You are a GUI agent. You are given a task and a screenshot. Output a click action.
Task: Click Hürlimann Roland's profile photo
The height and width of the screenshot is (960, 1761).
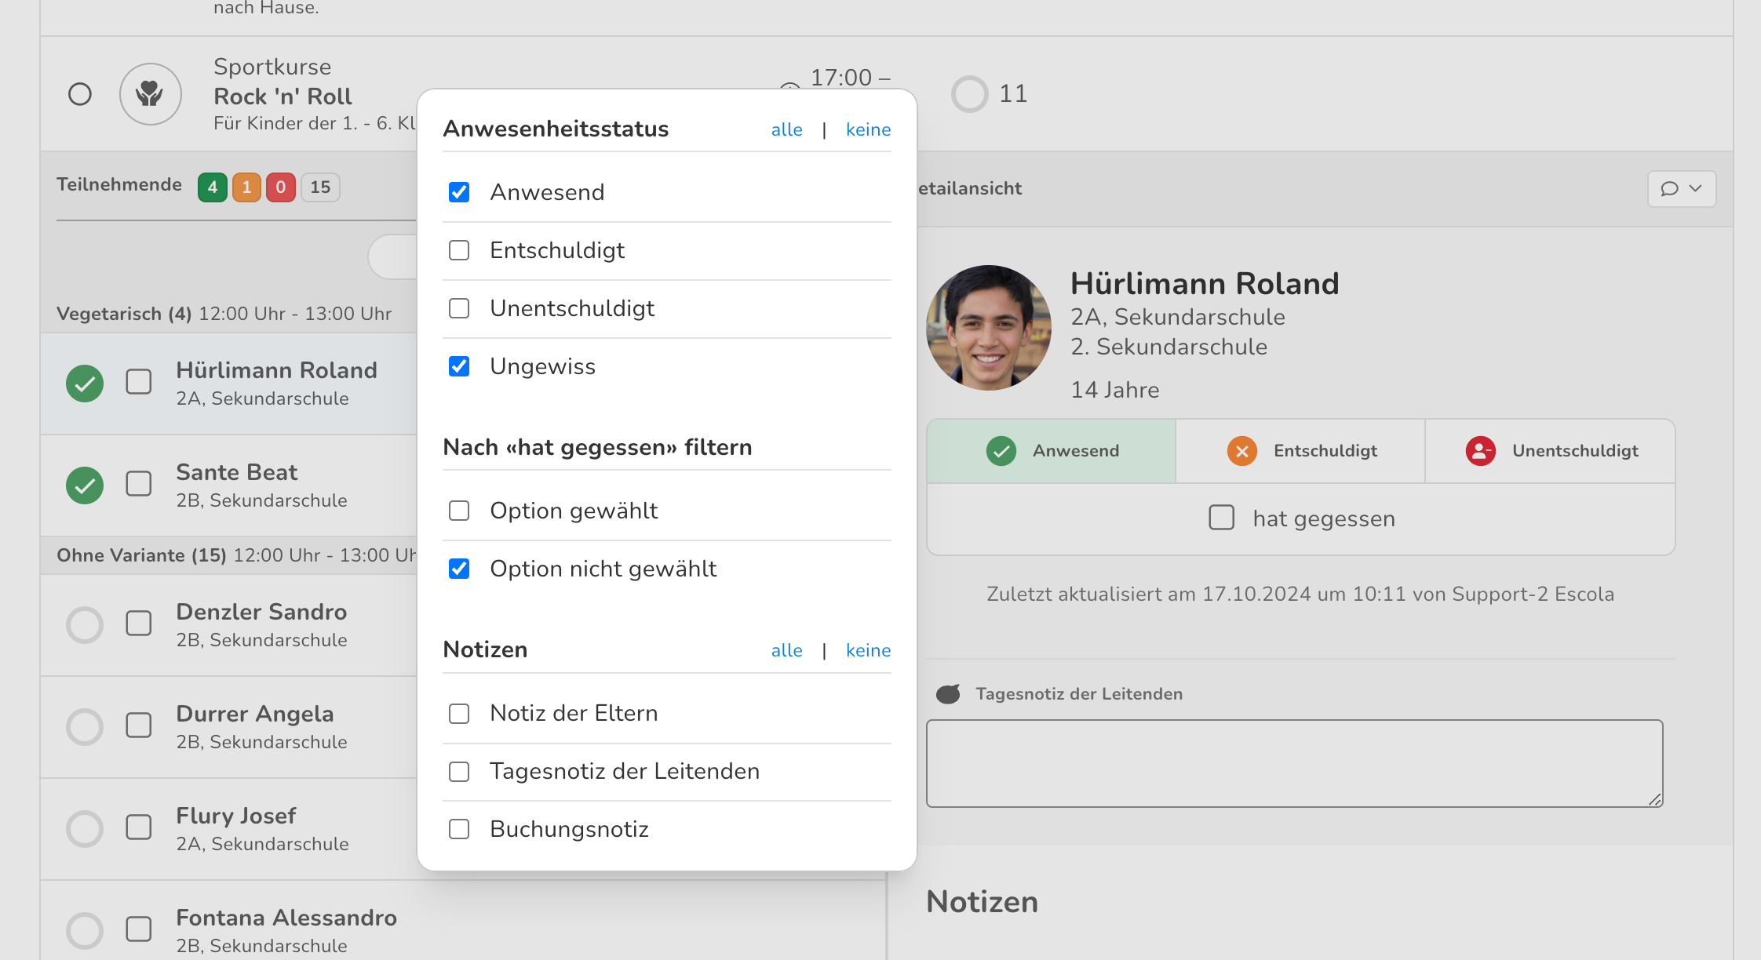click(988, 328)
